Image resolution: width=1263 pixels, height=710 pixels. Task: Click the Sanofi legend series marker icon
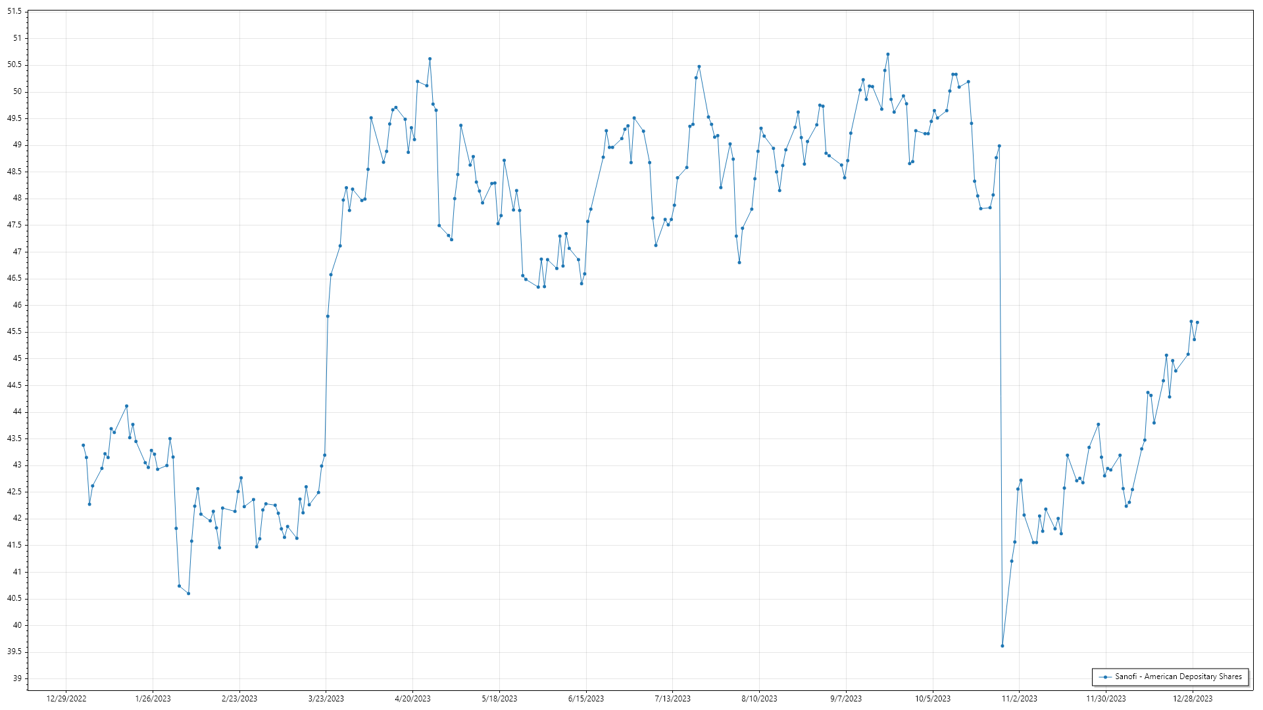(x=1106, y=676)
